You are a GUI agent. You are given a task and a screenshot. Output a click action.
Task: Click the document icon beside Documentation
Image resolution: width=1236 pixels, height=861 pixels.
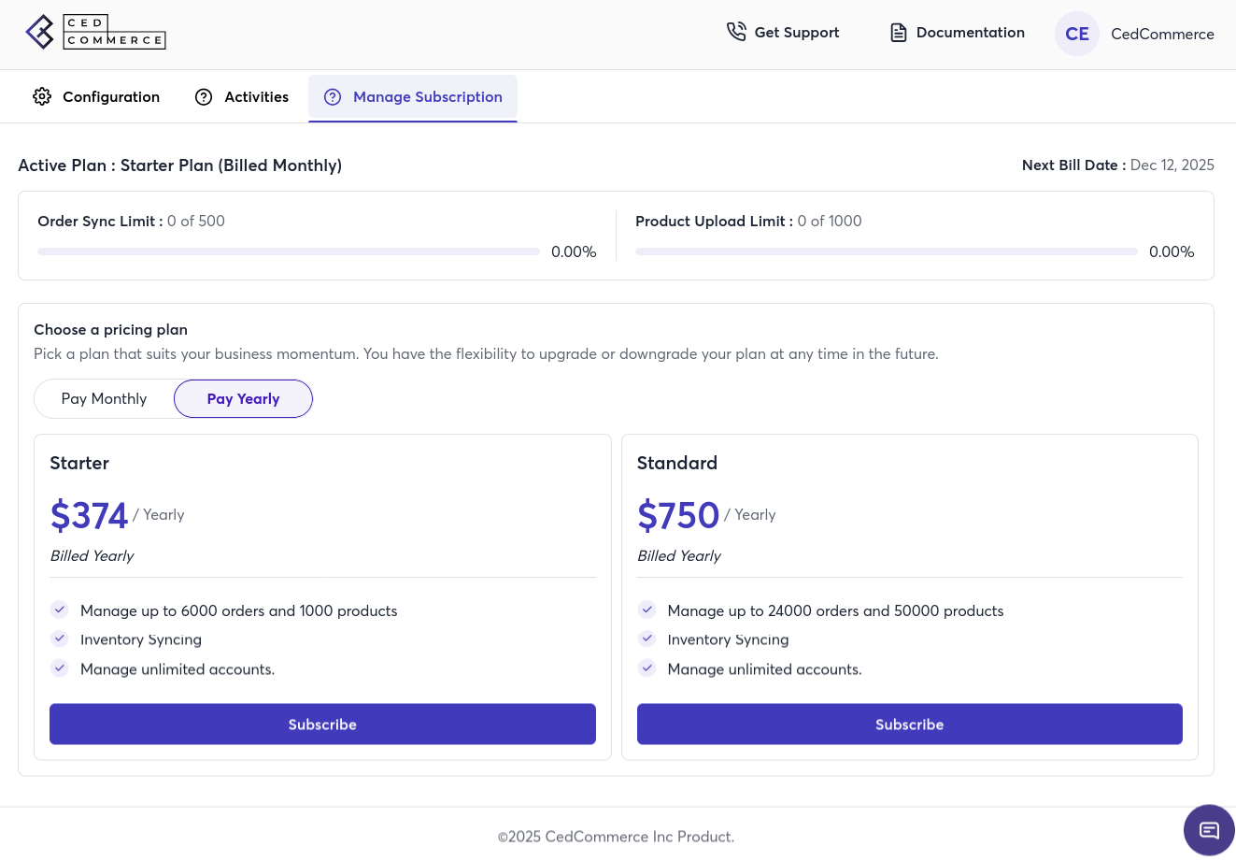tap(898, 33)
